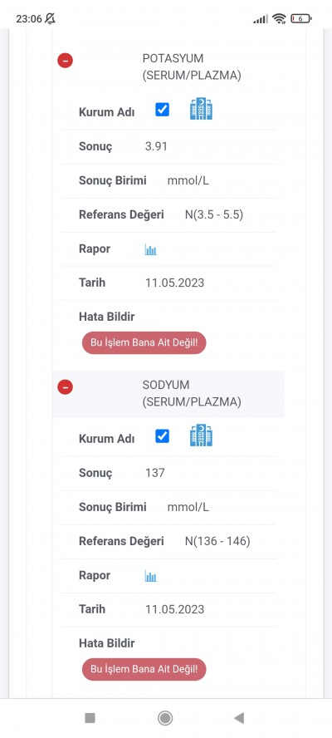Select the POTASYUM (SERUM/PLAZMA) title

tap(192, 66)
